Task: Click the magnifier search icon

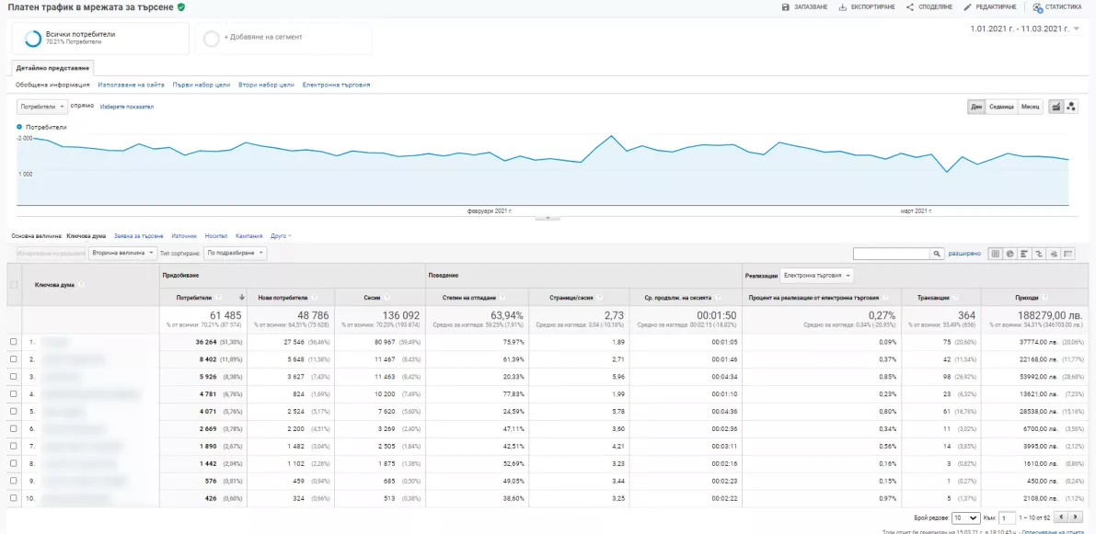Action: tap(936, 254)
